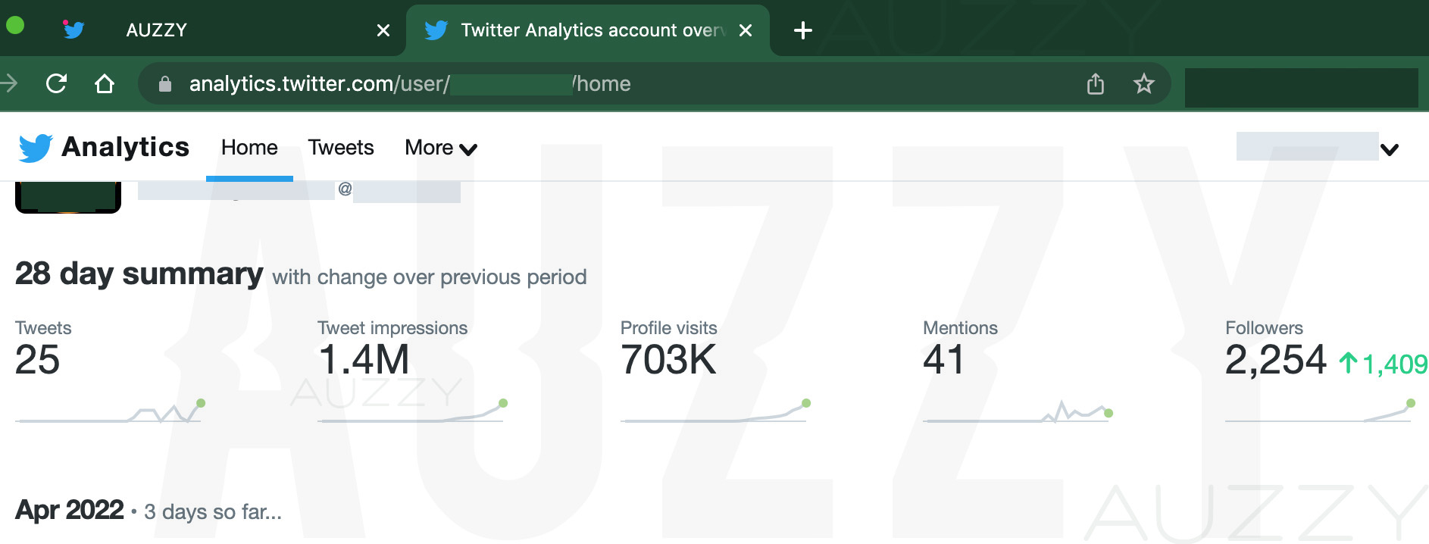Click the Followers sparkline chart
The height and width of the screenshot is (544, 1429).
click(x=1320, y=411)
